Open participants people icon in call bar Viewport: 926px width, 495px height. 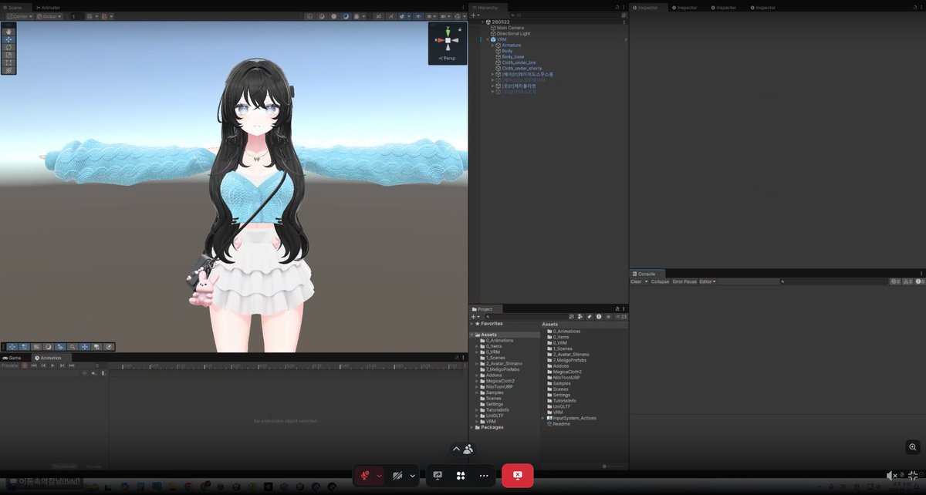tap(468, 449)
